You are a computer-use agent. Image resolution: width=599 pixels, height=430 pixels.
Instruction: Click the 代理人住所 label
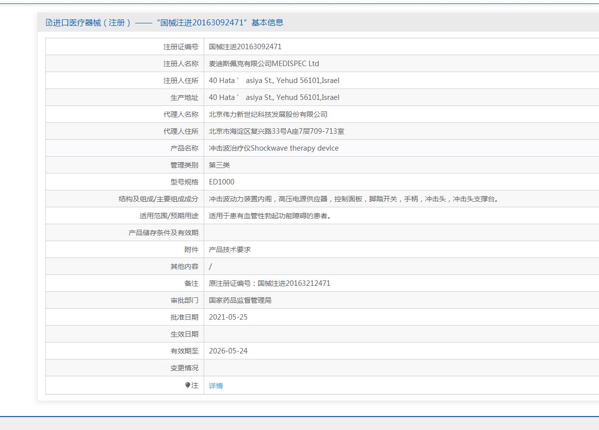coord(181,131)
